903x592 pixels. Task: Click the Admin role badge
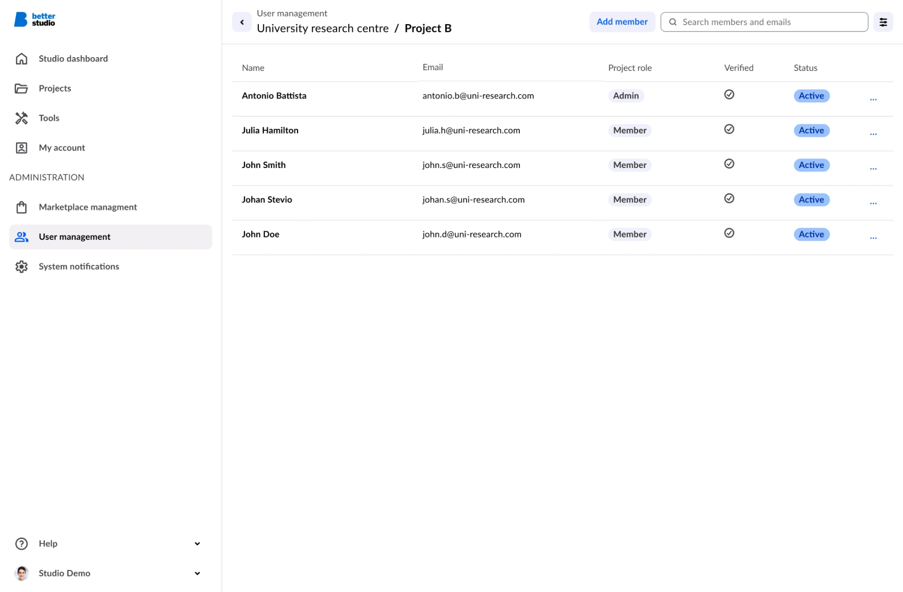click(626, 96)
